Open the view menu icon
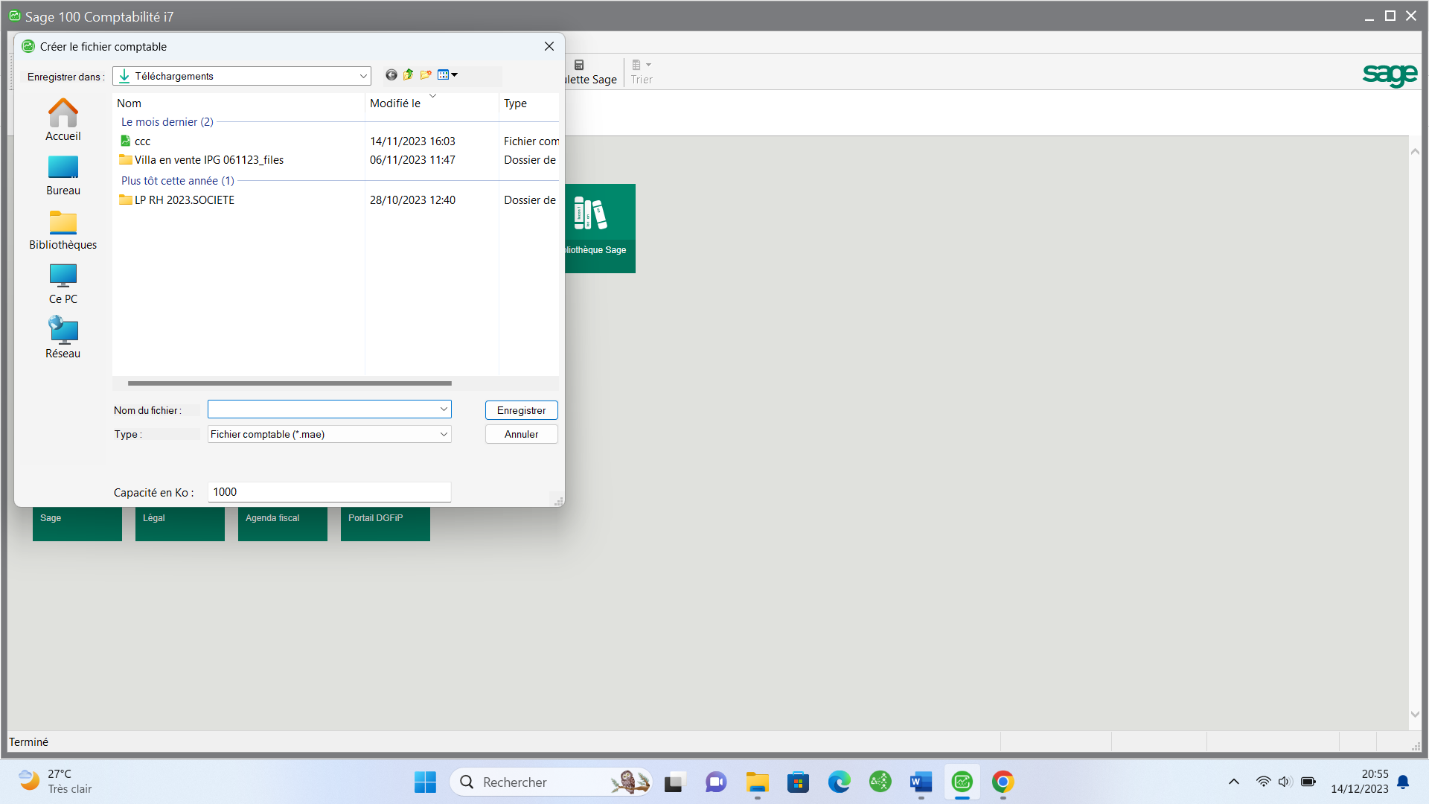 click(x=447, y=75)
